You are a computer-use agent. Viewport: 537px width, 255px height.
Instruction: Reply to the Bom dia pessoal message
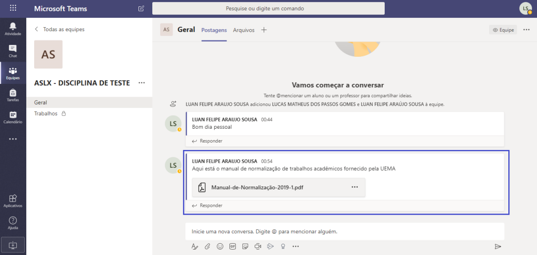[x=207, y=141]
